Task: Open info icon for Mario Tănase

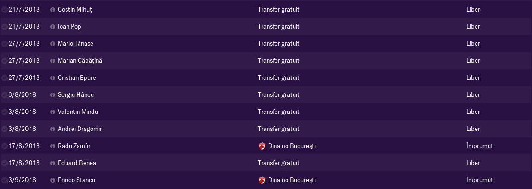Action: (53, 44)
